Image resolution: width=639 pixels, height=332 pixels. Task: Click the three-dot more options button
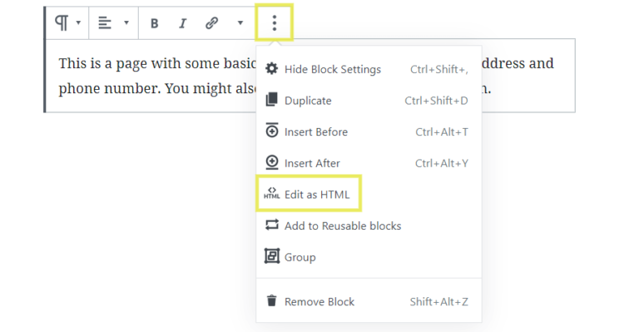point(275,22)
